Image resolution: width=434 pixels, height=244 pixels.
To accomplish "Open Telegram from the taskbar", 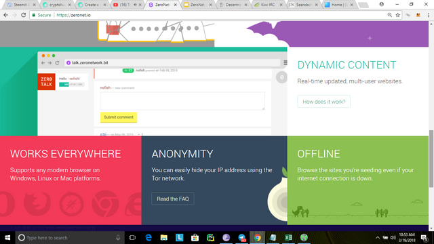I will [x=241, y=238].
